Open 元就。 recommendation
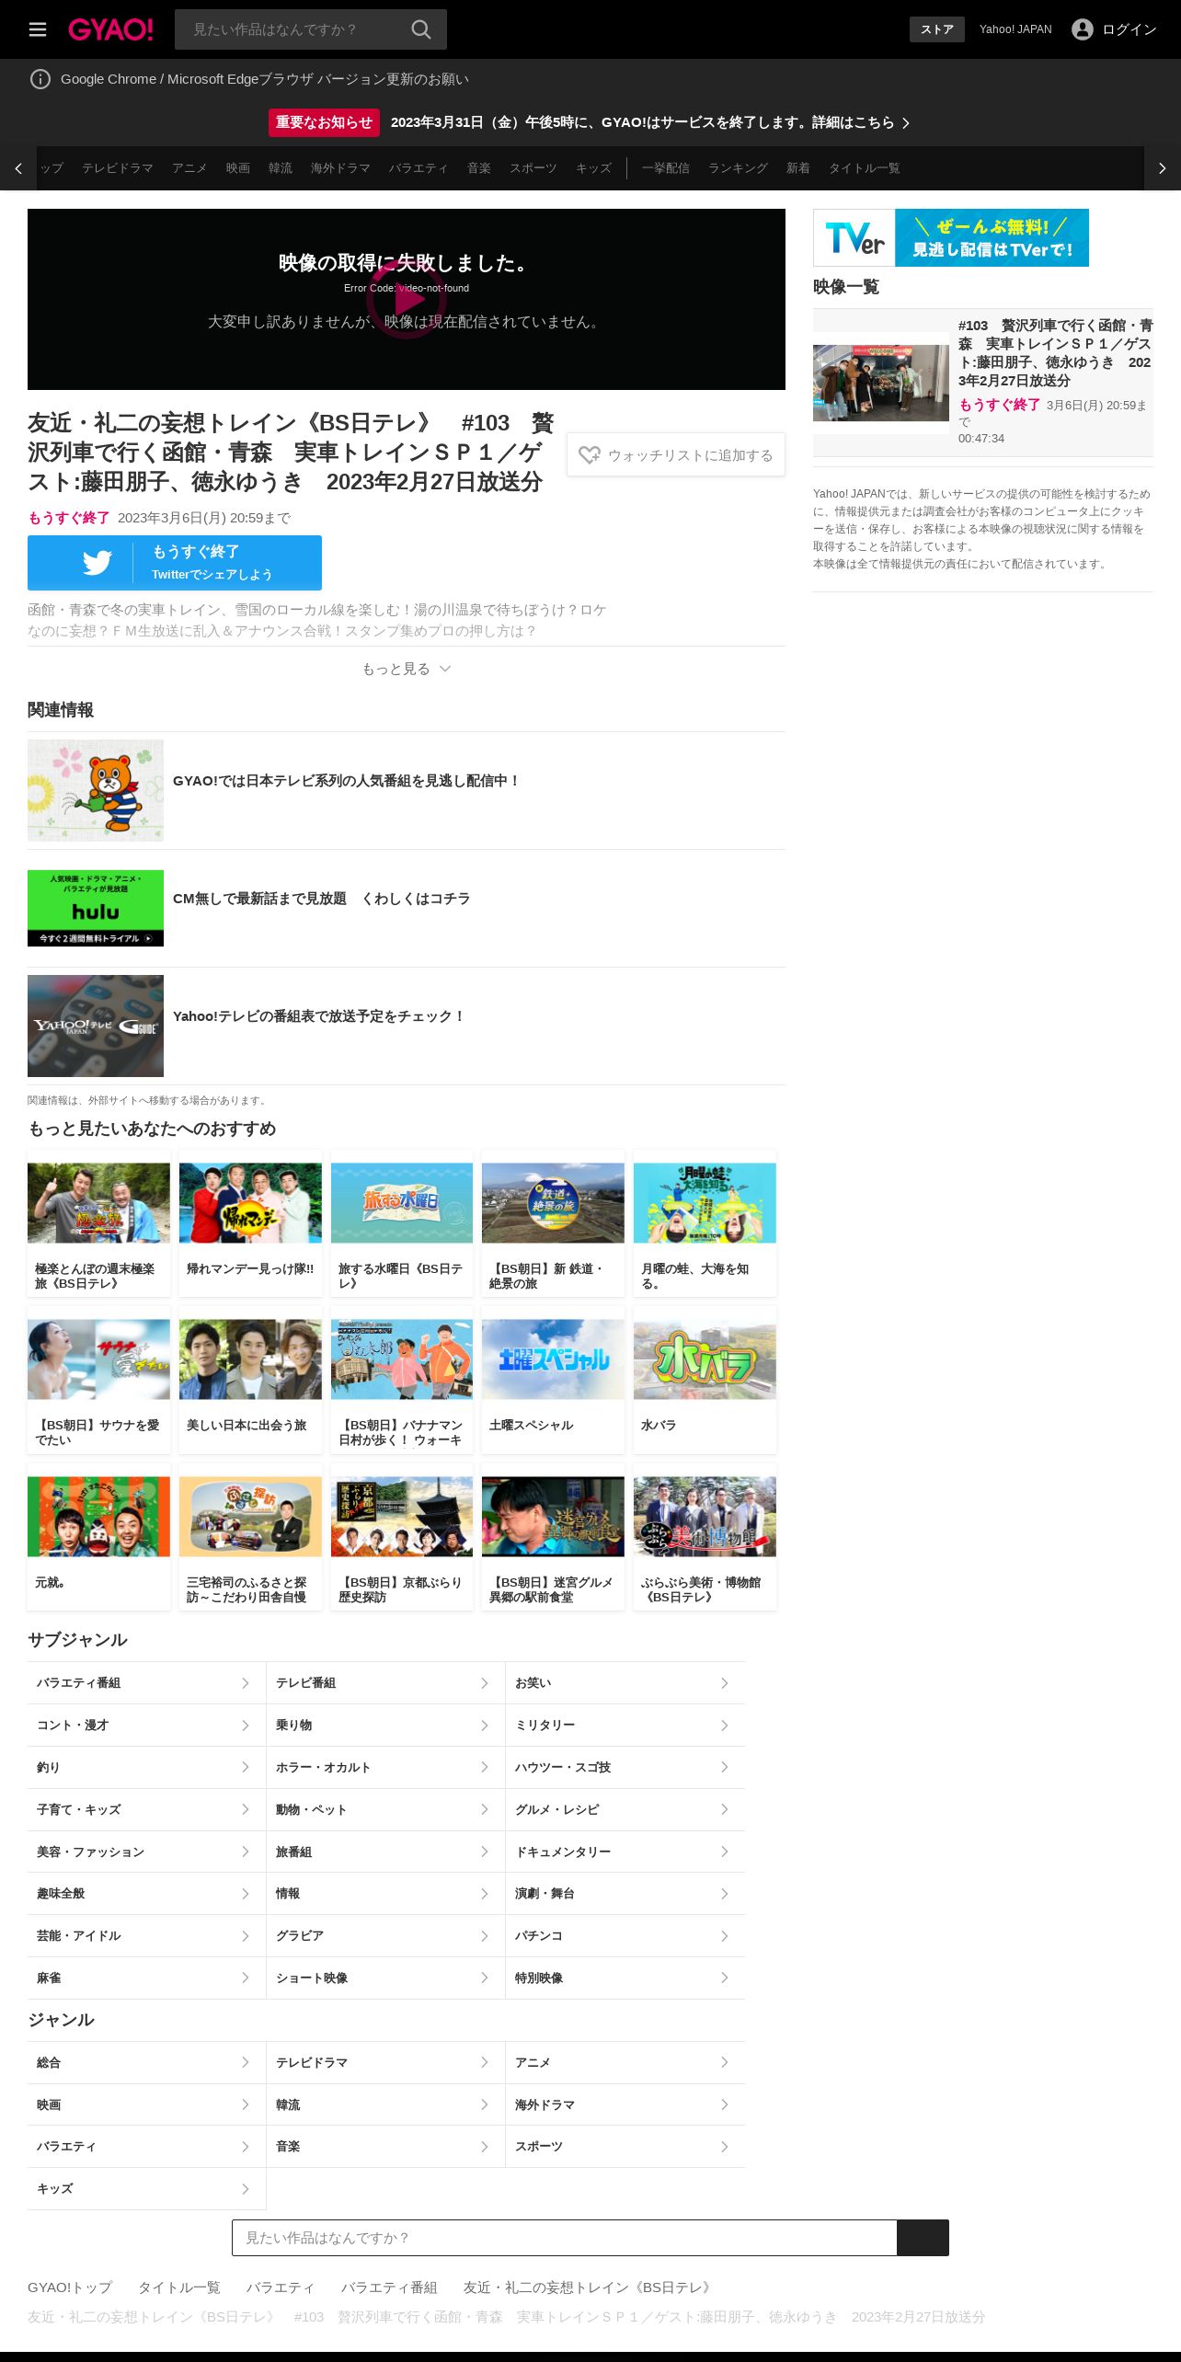 pyautogui.click(x=99, y=1537)
